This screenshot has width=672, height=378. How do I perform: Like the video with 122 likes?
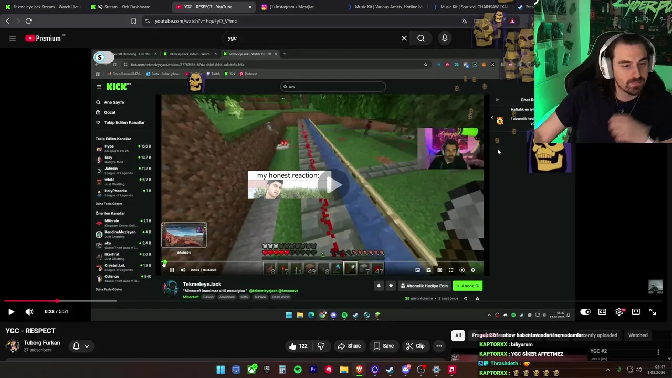[x=298, y=346]
